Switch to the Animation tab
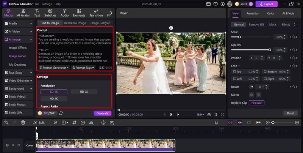This screenshot has height=153, width=303. [x=253, y=13]
